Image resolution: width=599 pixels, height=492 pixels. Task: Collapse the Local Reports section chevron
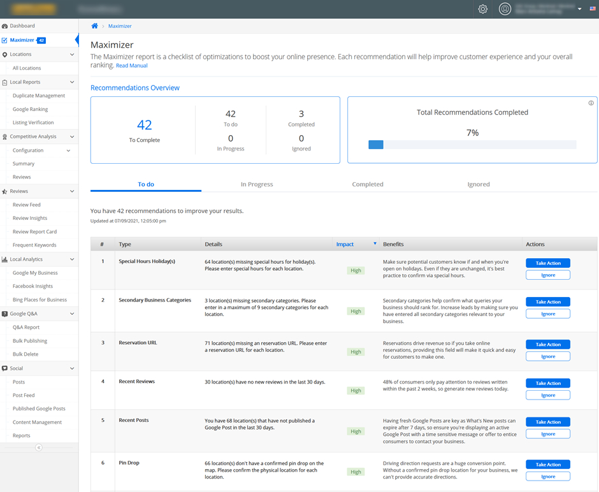tap(72, 82)
